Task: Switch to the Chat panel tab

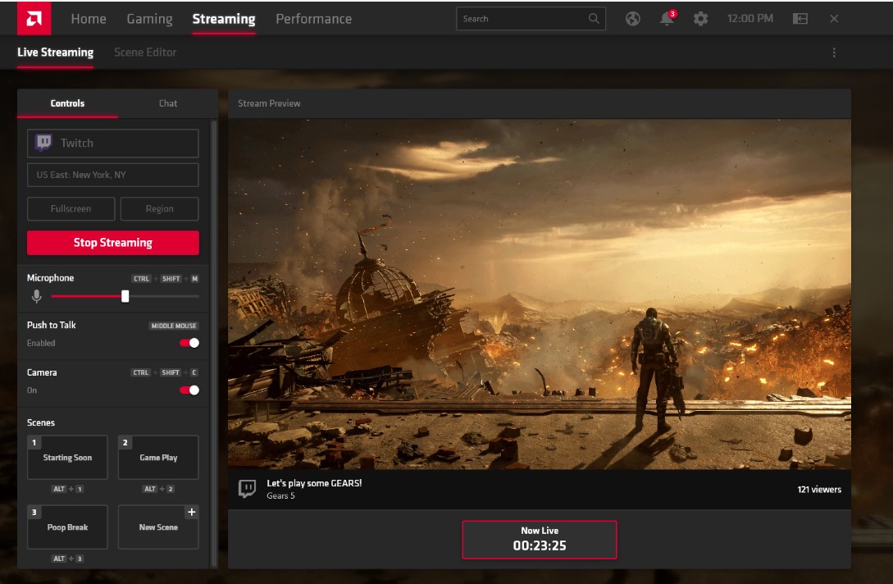Action: click(x=168, y=103)
